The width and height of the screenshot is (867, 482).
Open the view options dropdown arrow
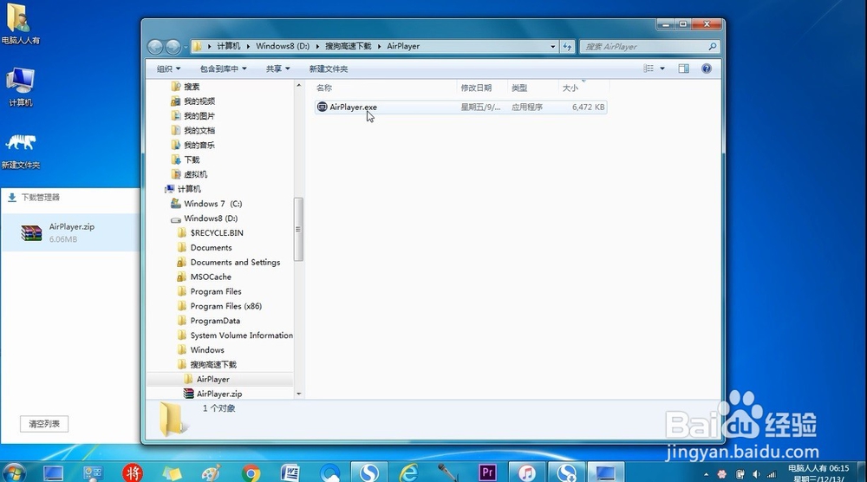pyautogui.click(x=662, y=68)
